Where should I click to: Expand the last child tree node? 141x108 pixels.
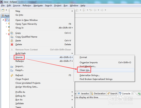pos(6,34)
